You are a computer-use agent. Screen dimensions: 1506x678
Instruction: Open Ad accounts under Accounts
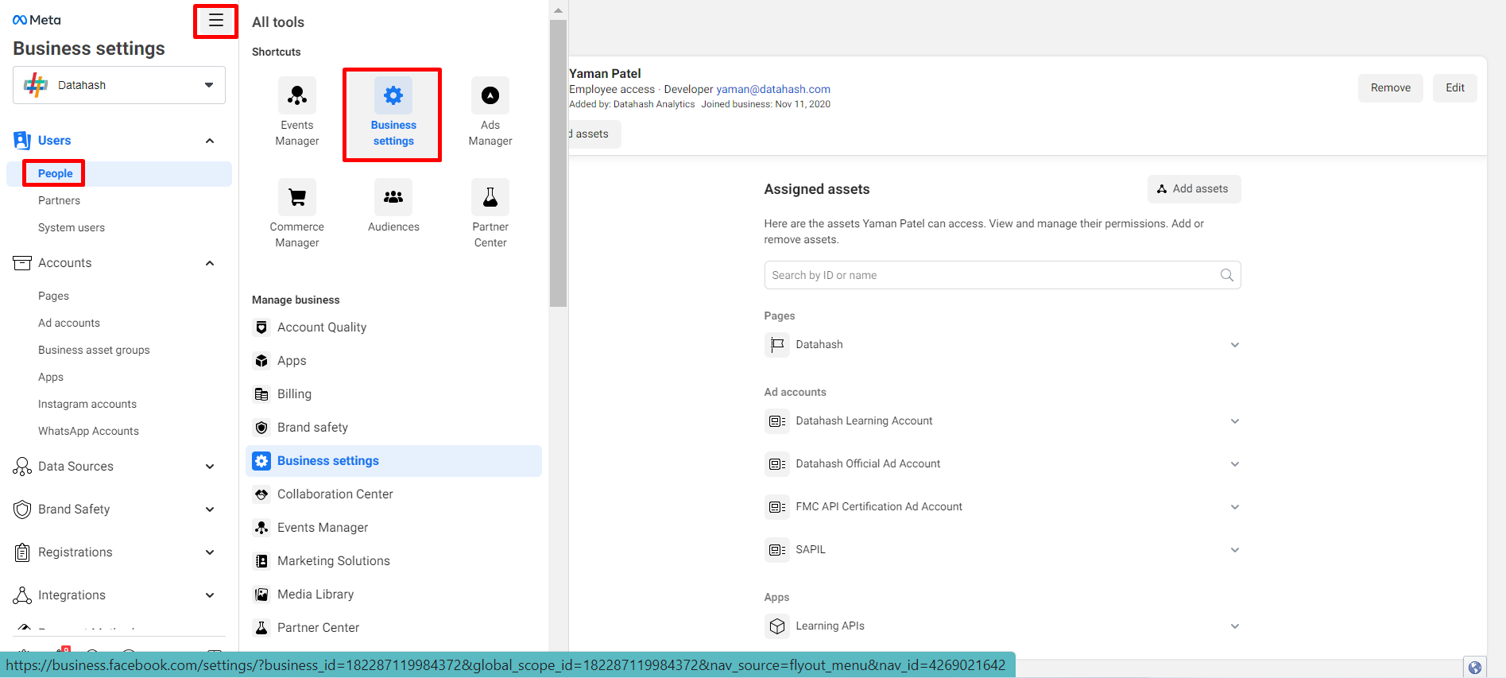pyautogui.click(x=69, y=323)
